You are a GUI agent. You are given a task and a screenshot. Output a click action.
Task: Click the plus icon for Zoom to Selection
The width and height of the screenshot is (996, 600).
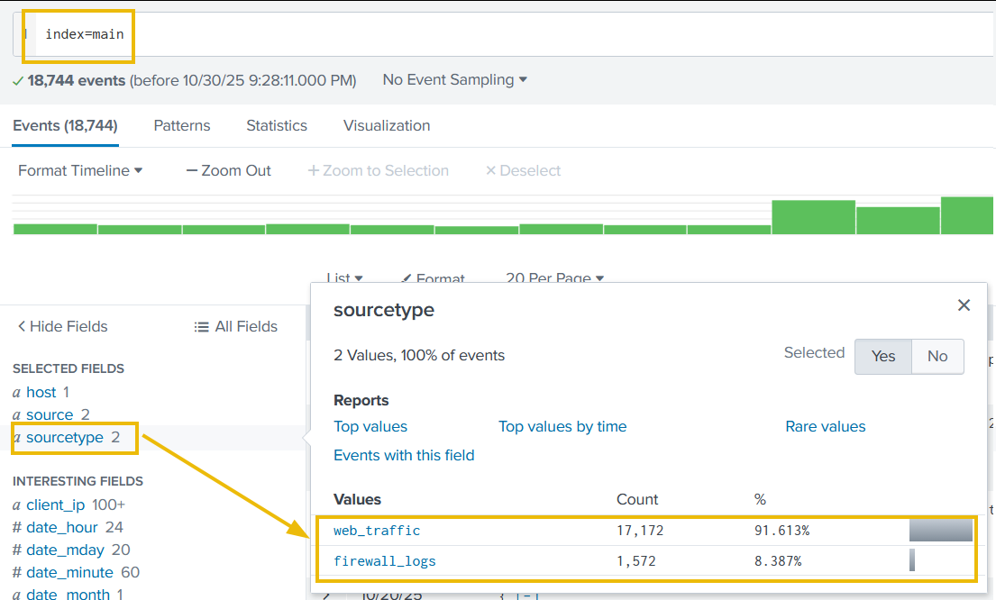pyautogui.click(x=314, y=170)
